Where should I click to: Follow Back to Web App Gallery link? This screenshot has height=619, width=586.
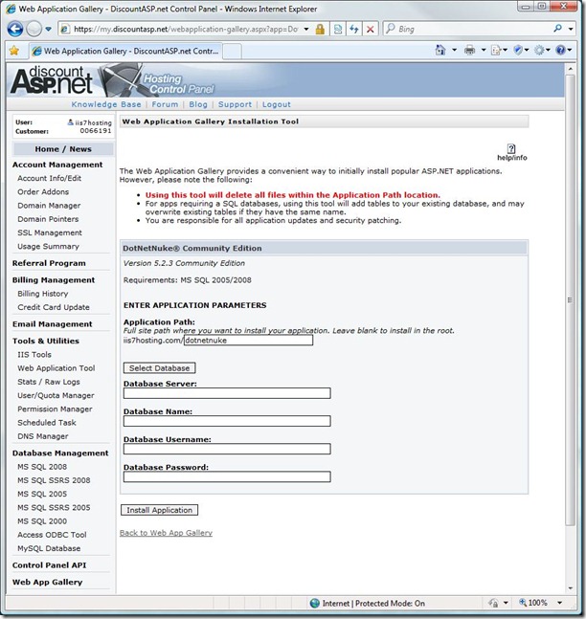coord(166,533)
